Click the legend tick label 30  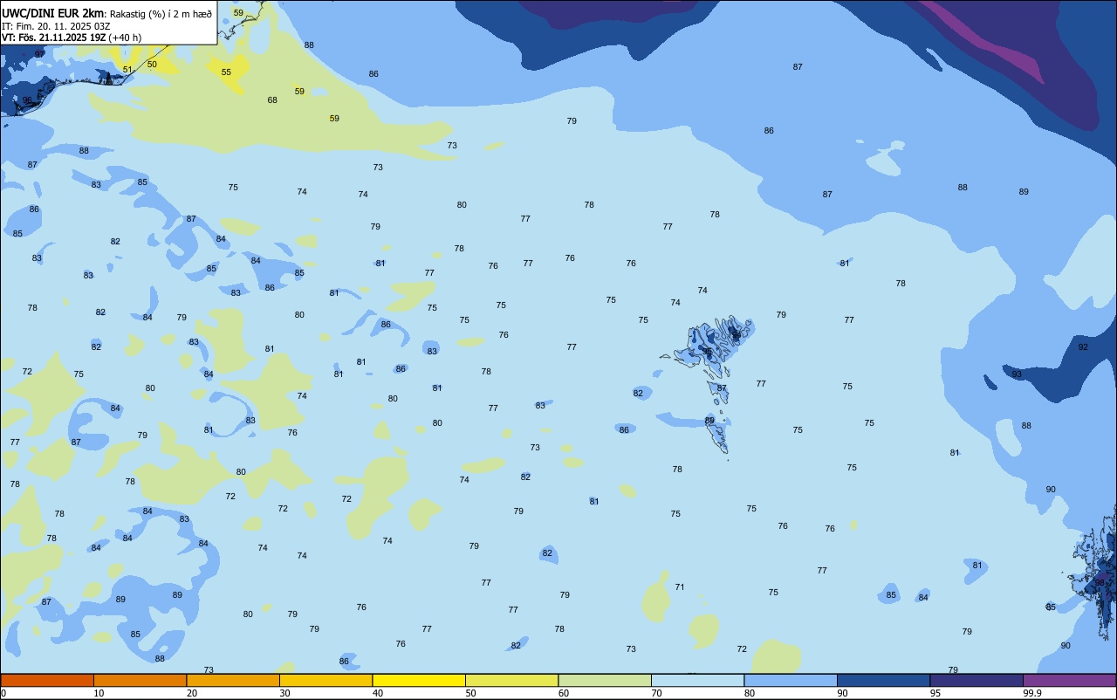[x=284, y=693]
